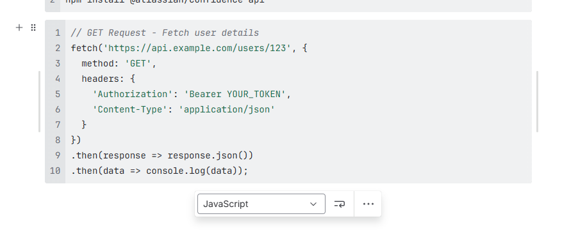Viewport: 578px width, 246px height.
Task: Click the console.log(data) line
Action: [160, 171]
